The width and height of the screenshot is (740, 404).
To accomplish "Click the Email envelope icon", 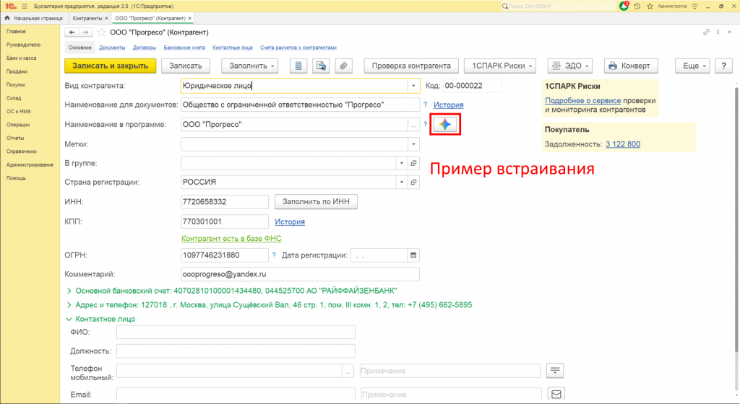I will [556, 394].
